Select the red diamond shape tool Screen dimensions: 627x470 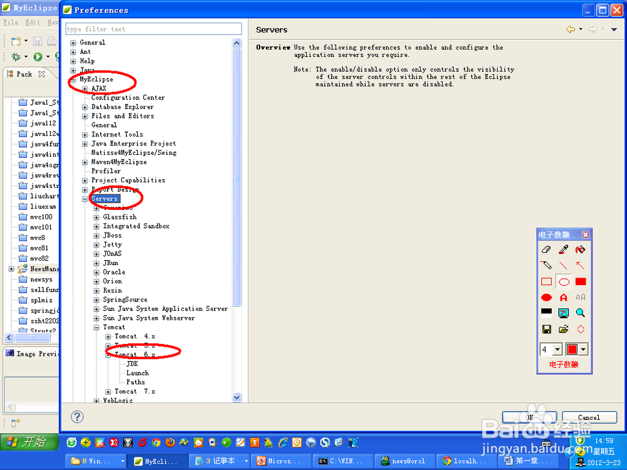580,330
